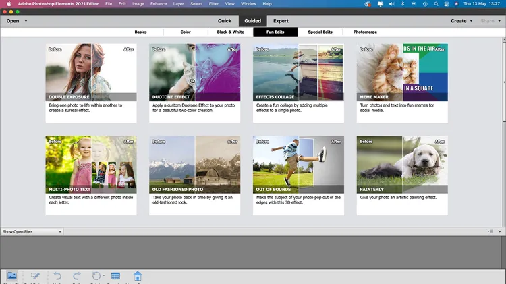Choose the Meme Maker guided edit

(x=402, y=83)
